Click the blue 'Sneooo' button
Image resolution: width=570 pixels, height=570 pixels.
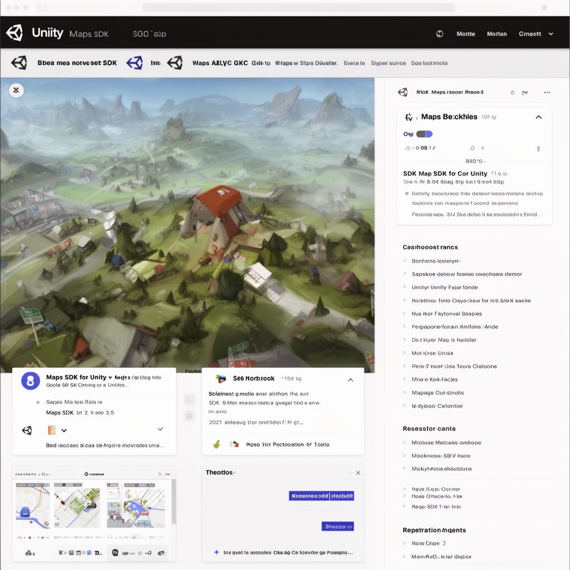pyautogui.click(x=338, y=527)
